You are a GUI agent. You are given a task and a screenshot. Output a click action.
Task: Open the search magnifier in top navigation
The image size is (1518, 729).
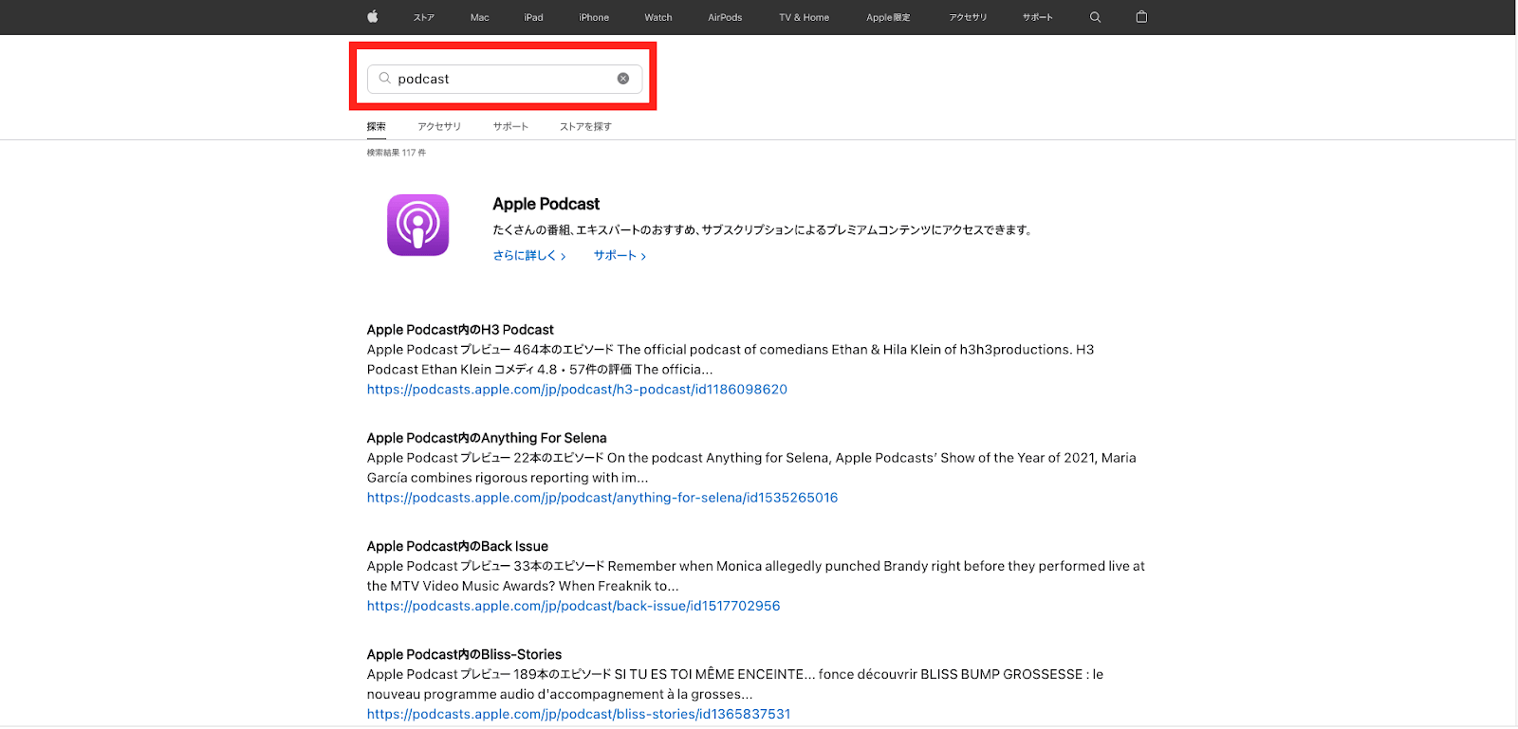pos(1095,17)
